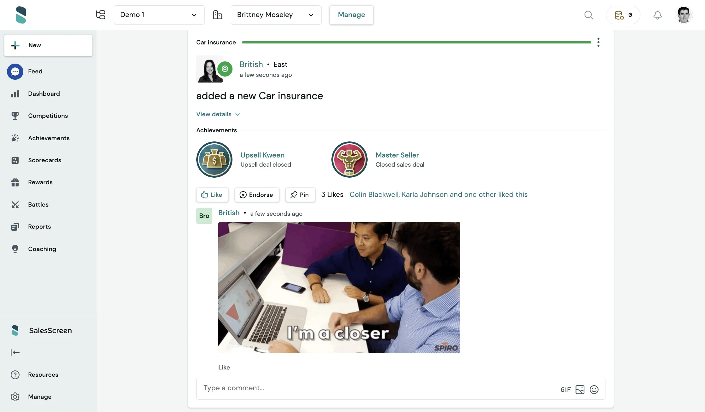Open the GIF picker
The image size is (705, 412).
tap(566, 390)
